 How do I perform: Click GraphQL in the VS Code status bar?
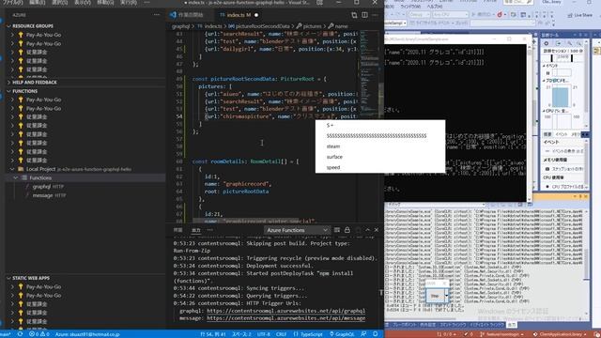(x=342, y=334)
